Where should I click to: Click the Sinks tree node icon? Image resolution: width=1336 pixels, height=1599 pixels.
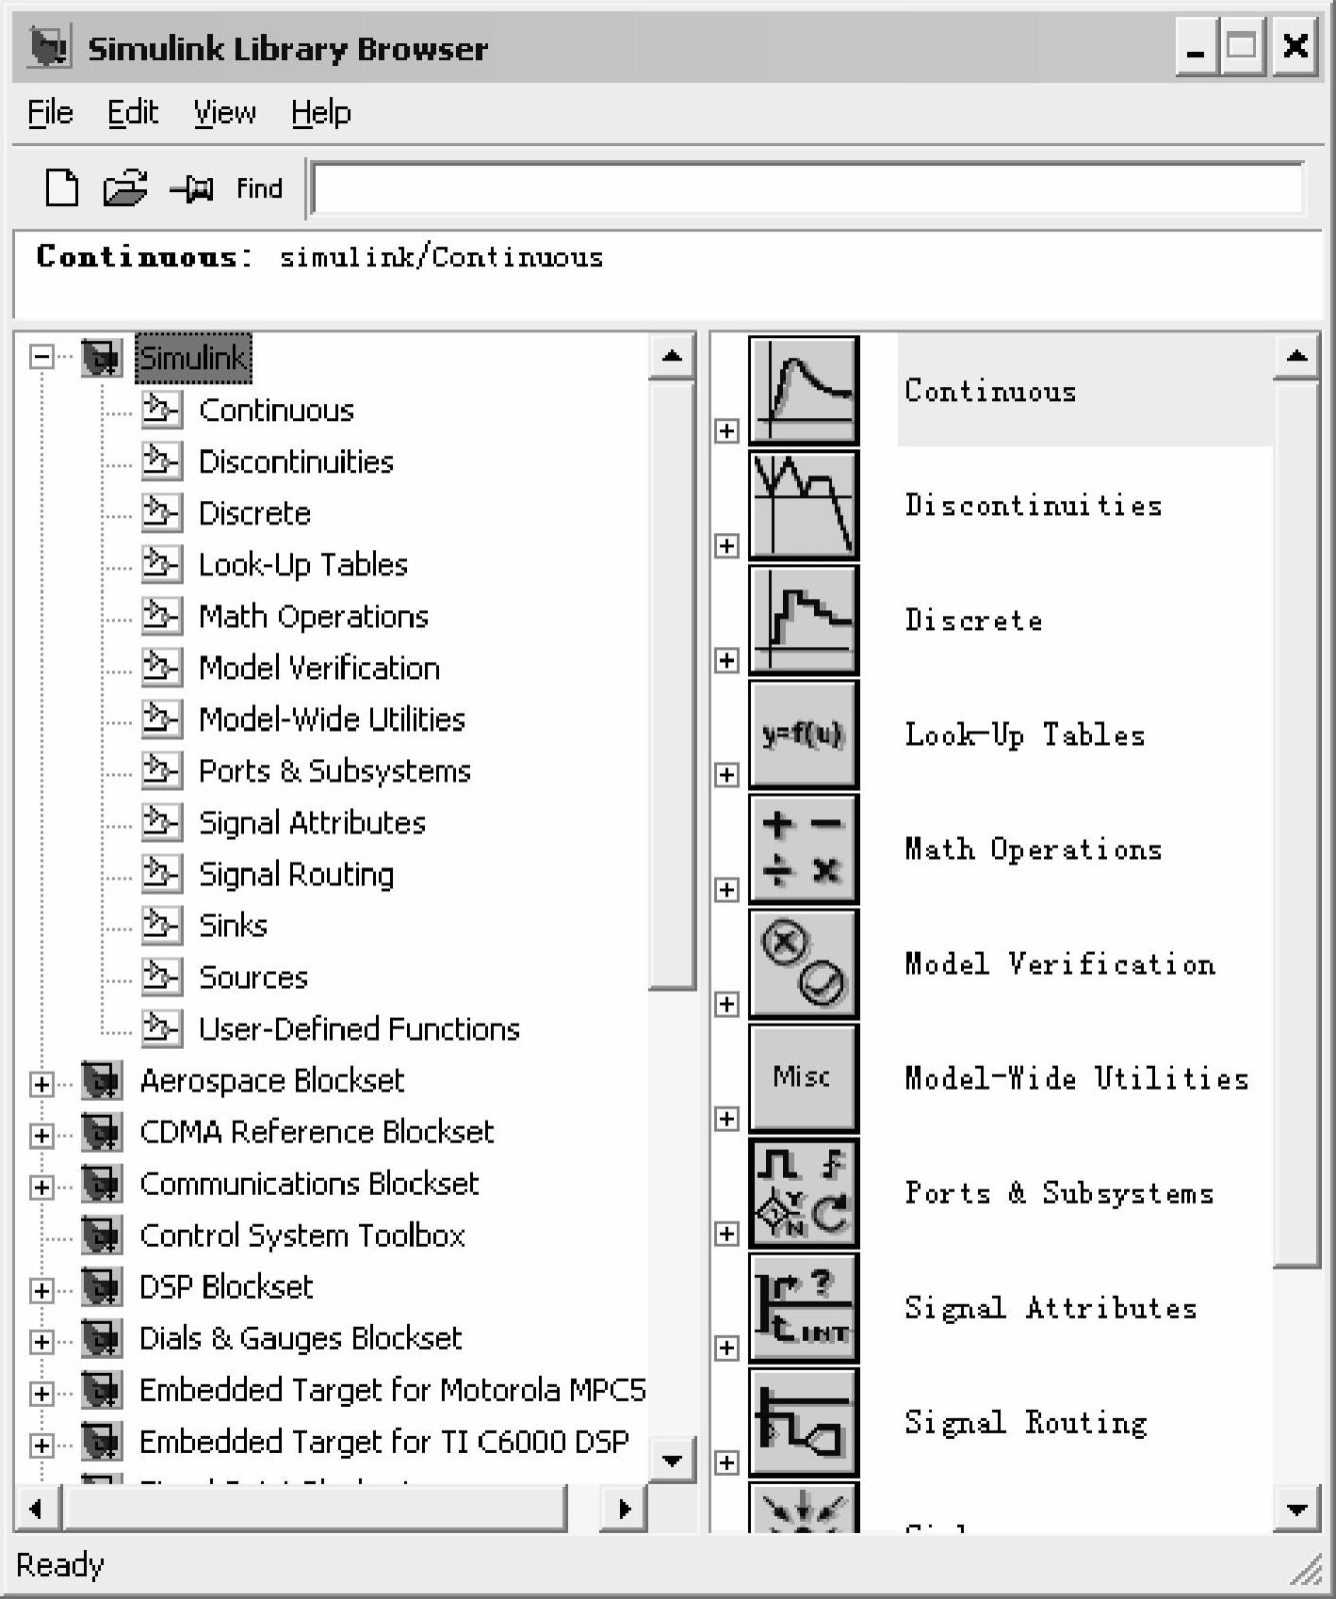[x=161, y=925]
